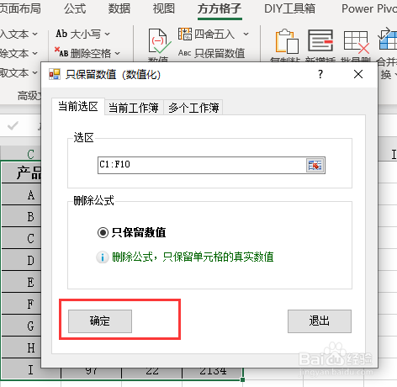Click the formula bar confirm checkmark
Screen dimensions: 397x387
point(13,126)
